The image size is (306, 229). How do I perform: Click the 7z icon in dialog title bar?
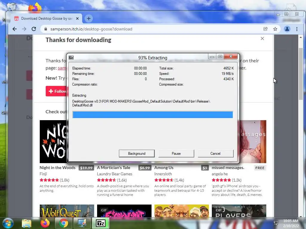click(71, 58)
